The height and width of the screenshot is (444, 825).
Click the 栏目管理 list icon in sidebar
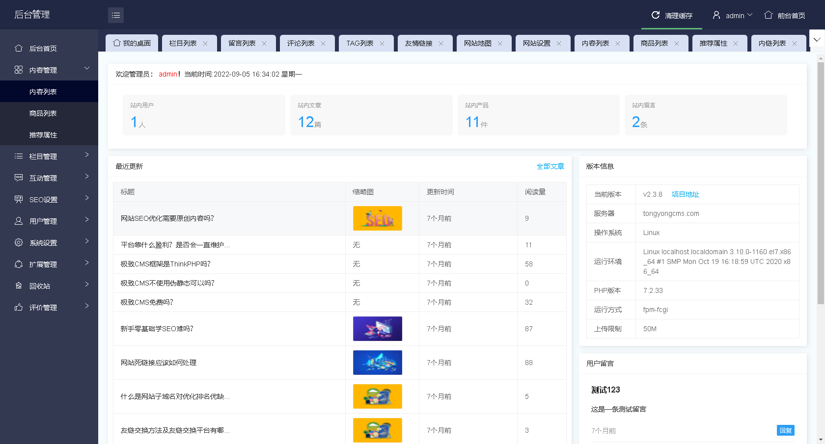[19, 156]
